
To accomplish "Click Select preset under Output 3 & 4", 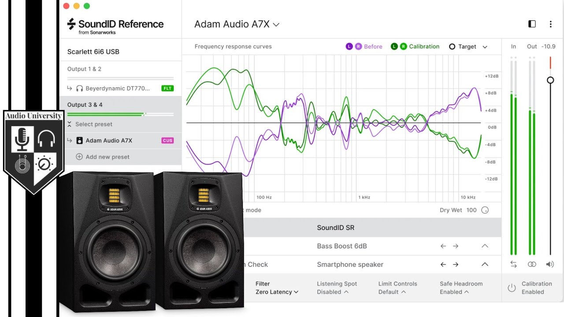I will pyautogui.click(x=93, y=124).
